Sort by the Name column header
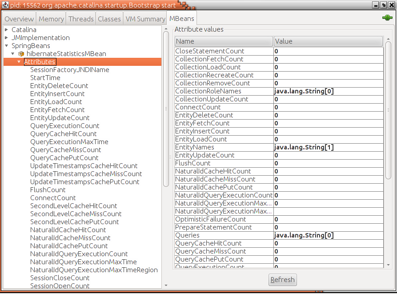This screenshot has height=294, width=397. pyautogui.click(x=223, y=41)
